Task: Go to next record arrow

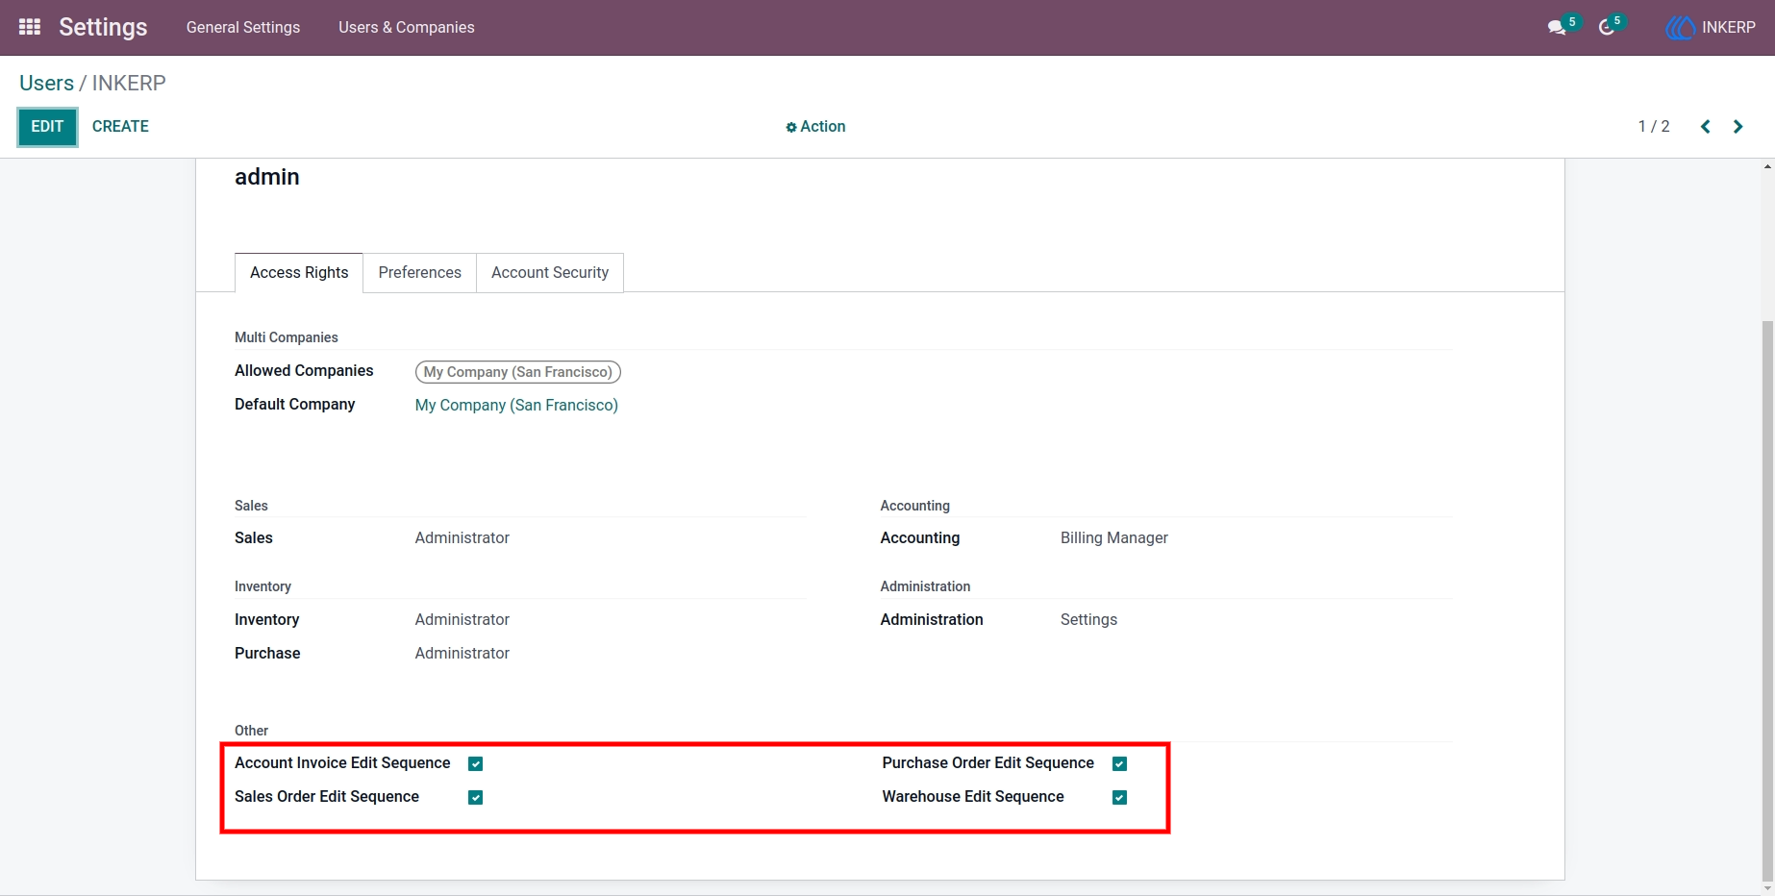Action: coord(1737,127)
